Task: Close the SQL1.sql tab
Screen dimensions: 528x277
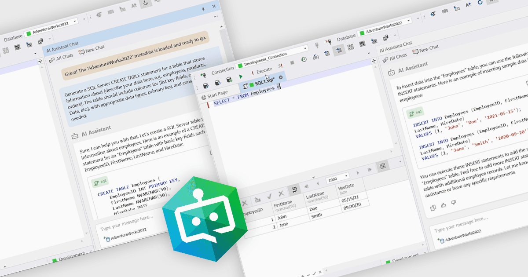Action: 281,77
